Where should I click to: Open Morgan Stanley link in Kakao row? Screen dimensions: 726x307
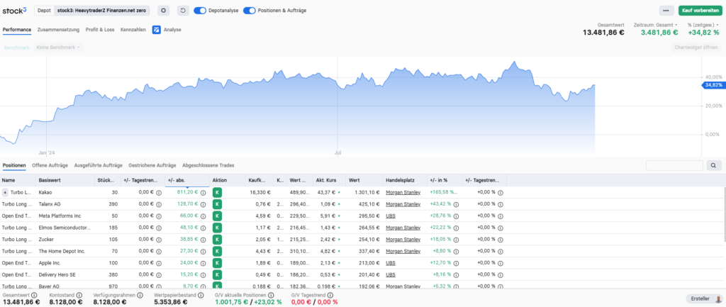pos(403,192)
